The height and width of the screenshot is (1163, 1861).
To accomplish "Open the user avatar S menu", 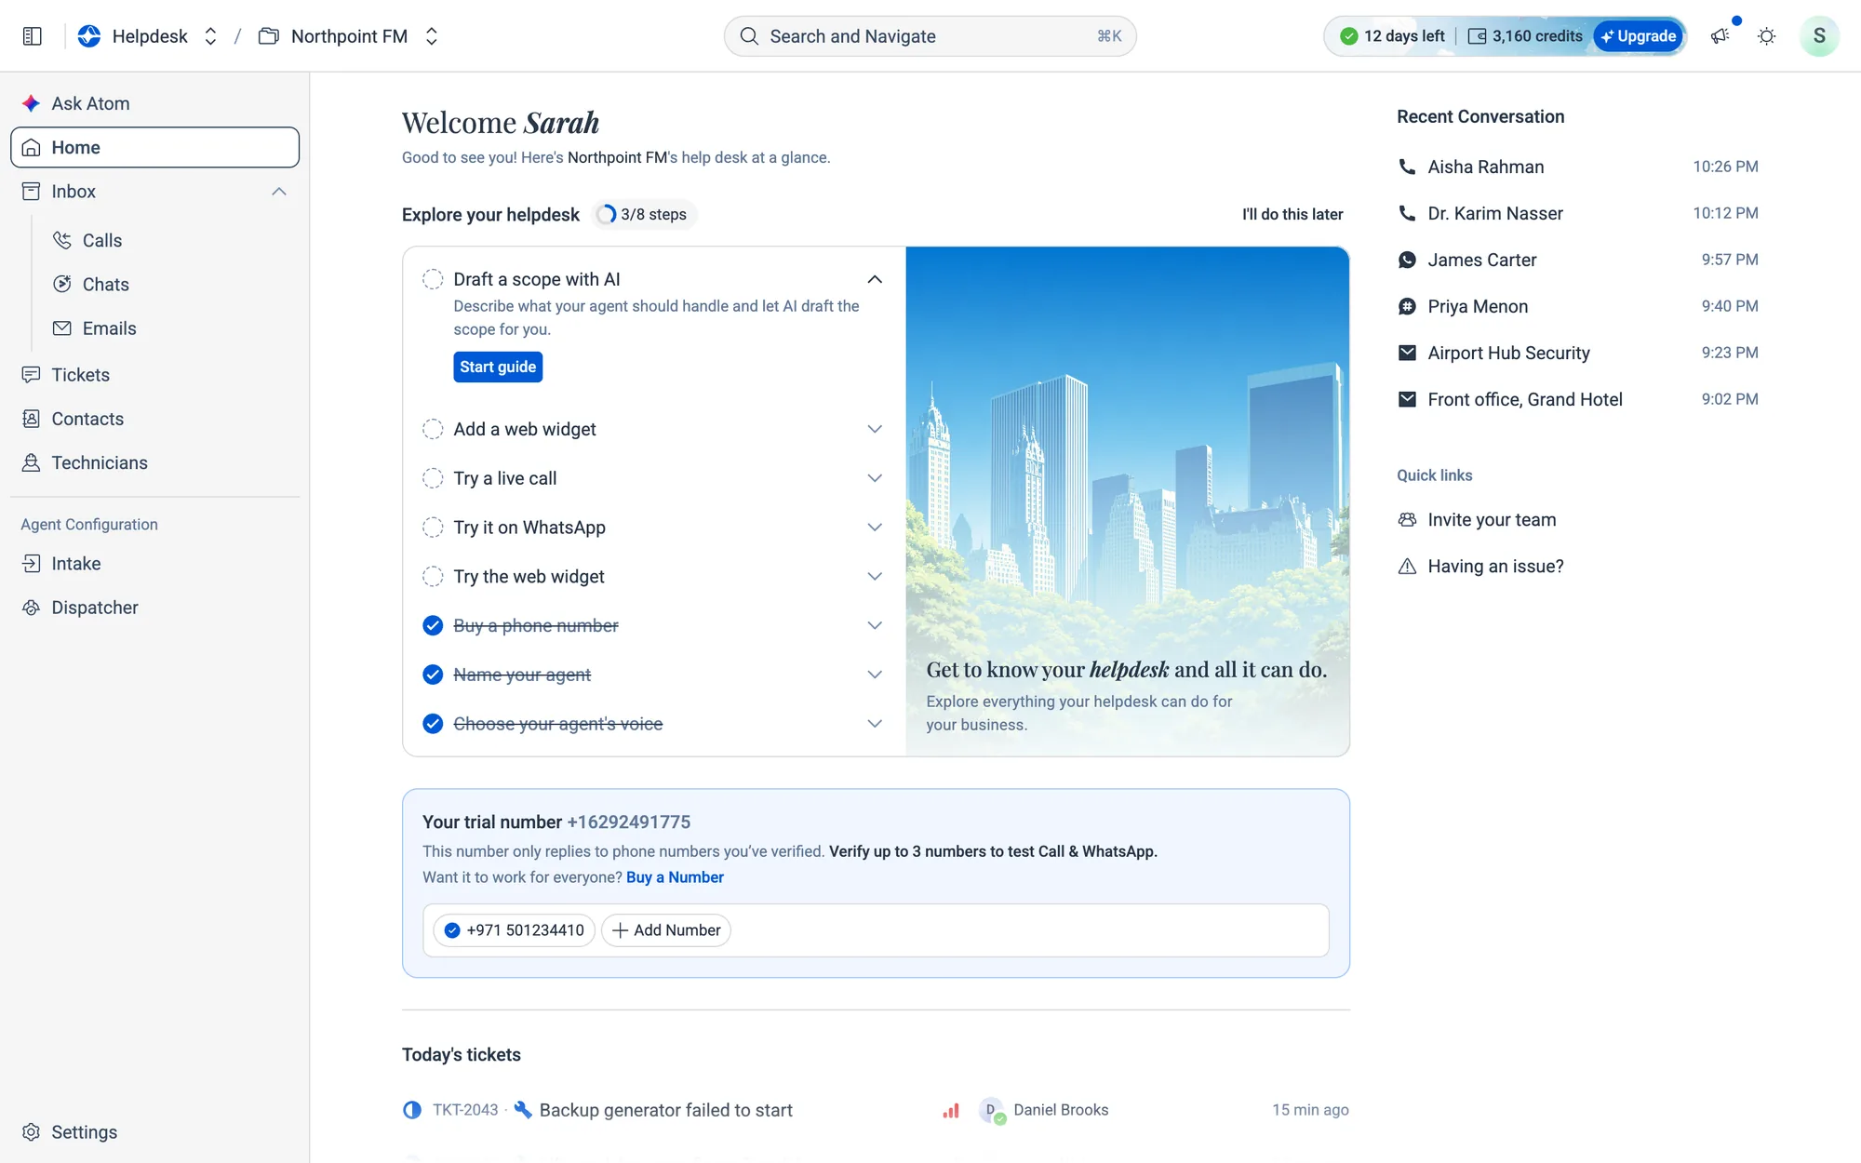I will [x=1818, y=36].
